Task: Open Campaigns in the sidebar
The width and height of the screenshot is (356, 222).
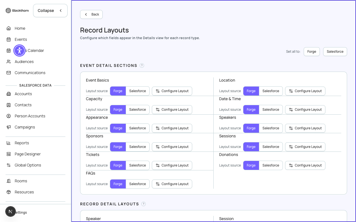Action: (35, 127)
